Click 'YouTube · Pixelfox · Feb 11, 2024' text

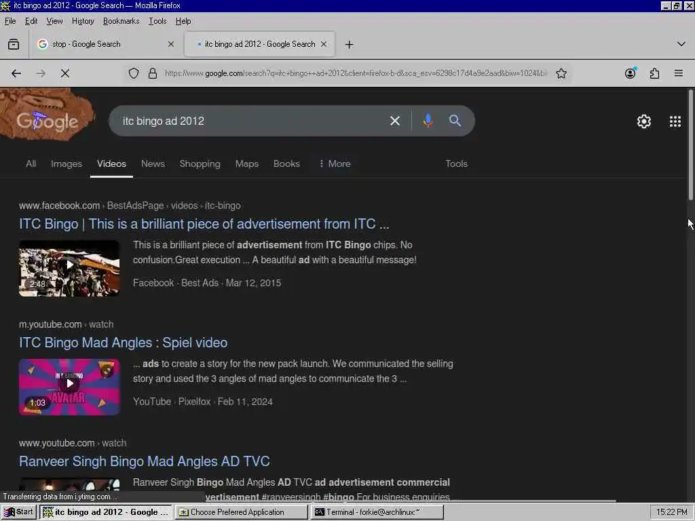[x=203, y=402]
